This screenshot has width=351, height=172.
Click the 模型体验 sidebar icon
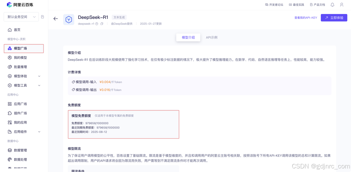10,76
